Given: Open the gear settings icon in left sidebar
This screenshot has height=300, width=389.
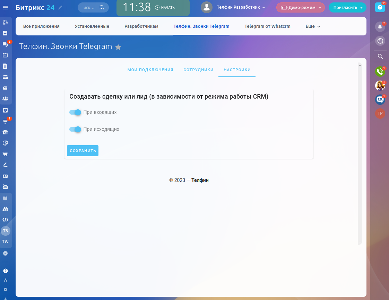Looking at the screenshot, I should click(6, 290).
